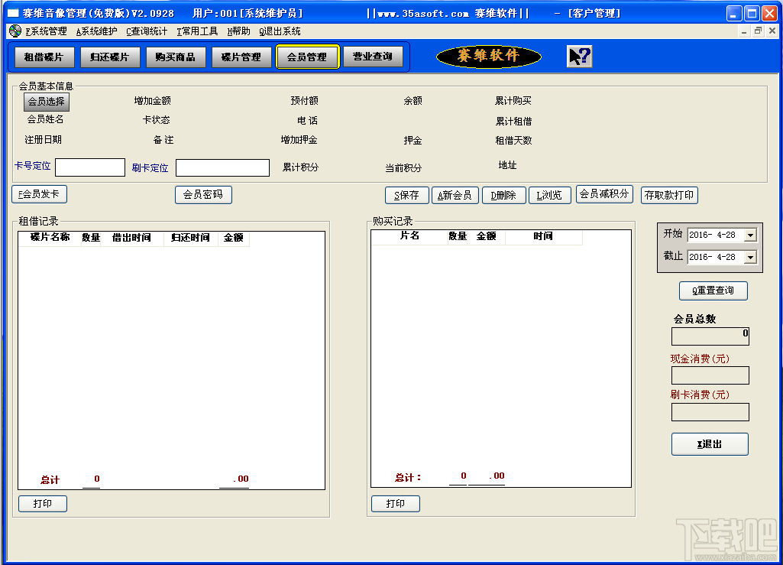The width and height of the screenshot is (783, 565).
Task: Click 打印 under 租借记录 list
Action: (43, 504)
